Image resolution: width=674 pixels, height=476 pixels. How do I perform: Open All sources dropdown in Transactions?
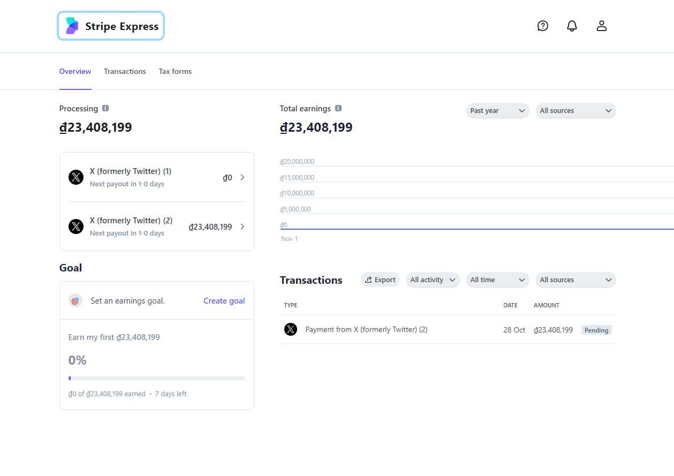click(575, 280)
